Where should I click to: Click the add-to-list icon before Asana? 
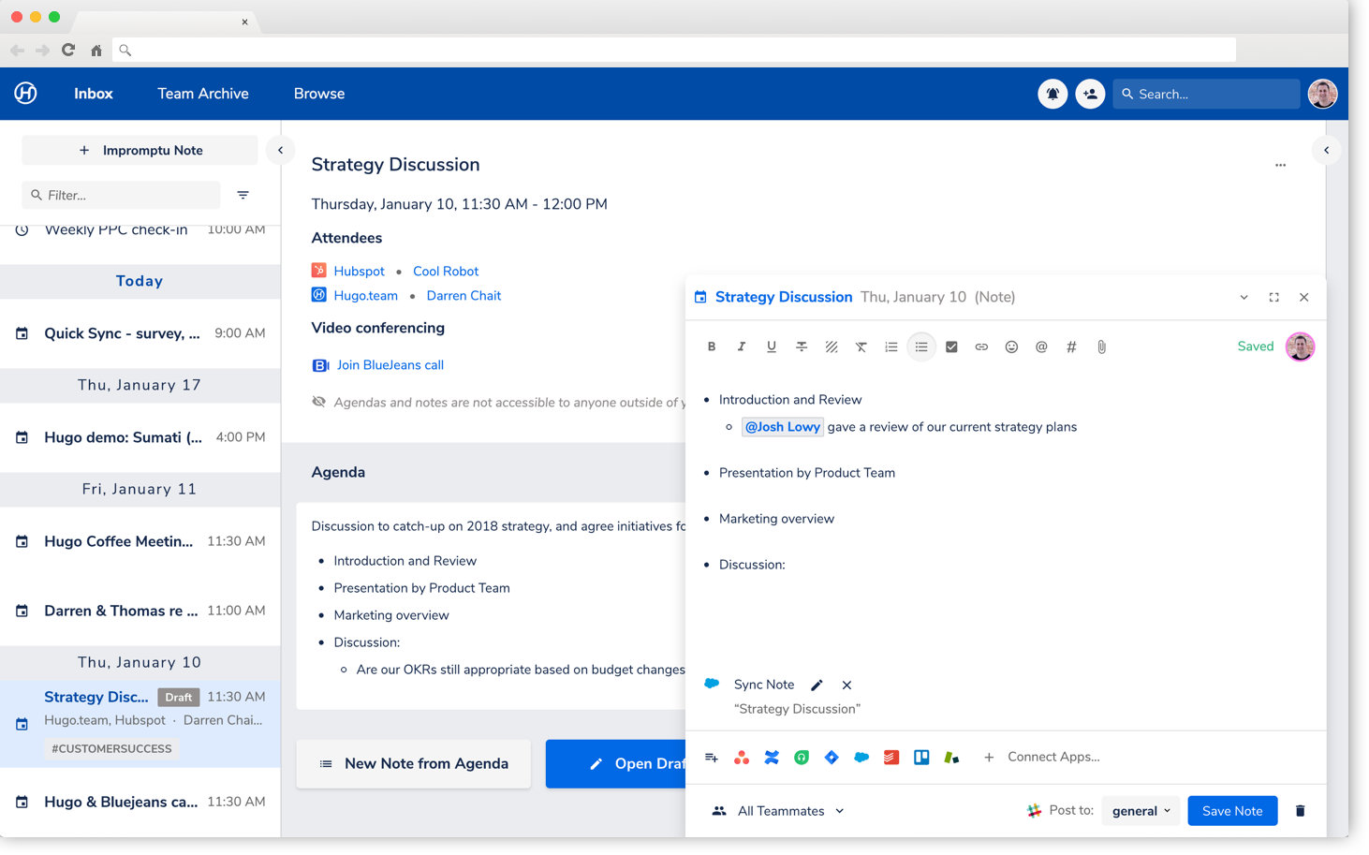tap(712, 758)
